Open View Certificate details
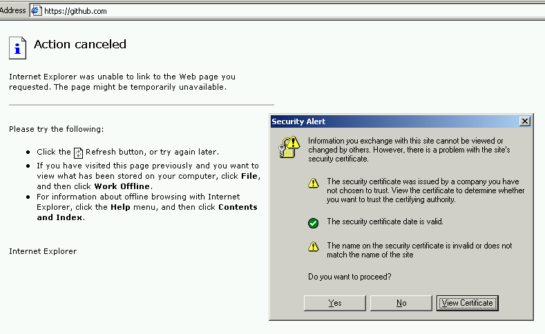Viewport: 545px width, 334px height. 468,303
